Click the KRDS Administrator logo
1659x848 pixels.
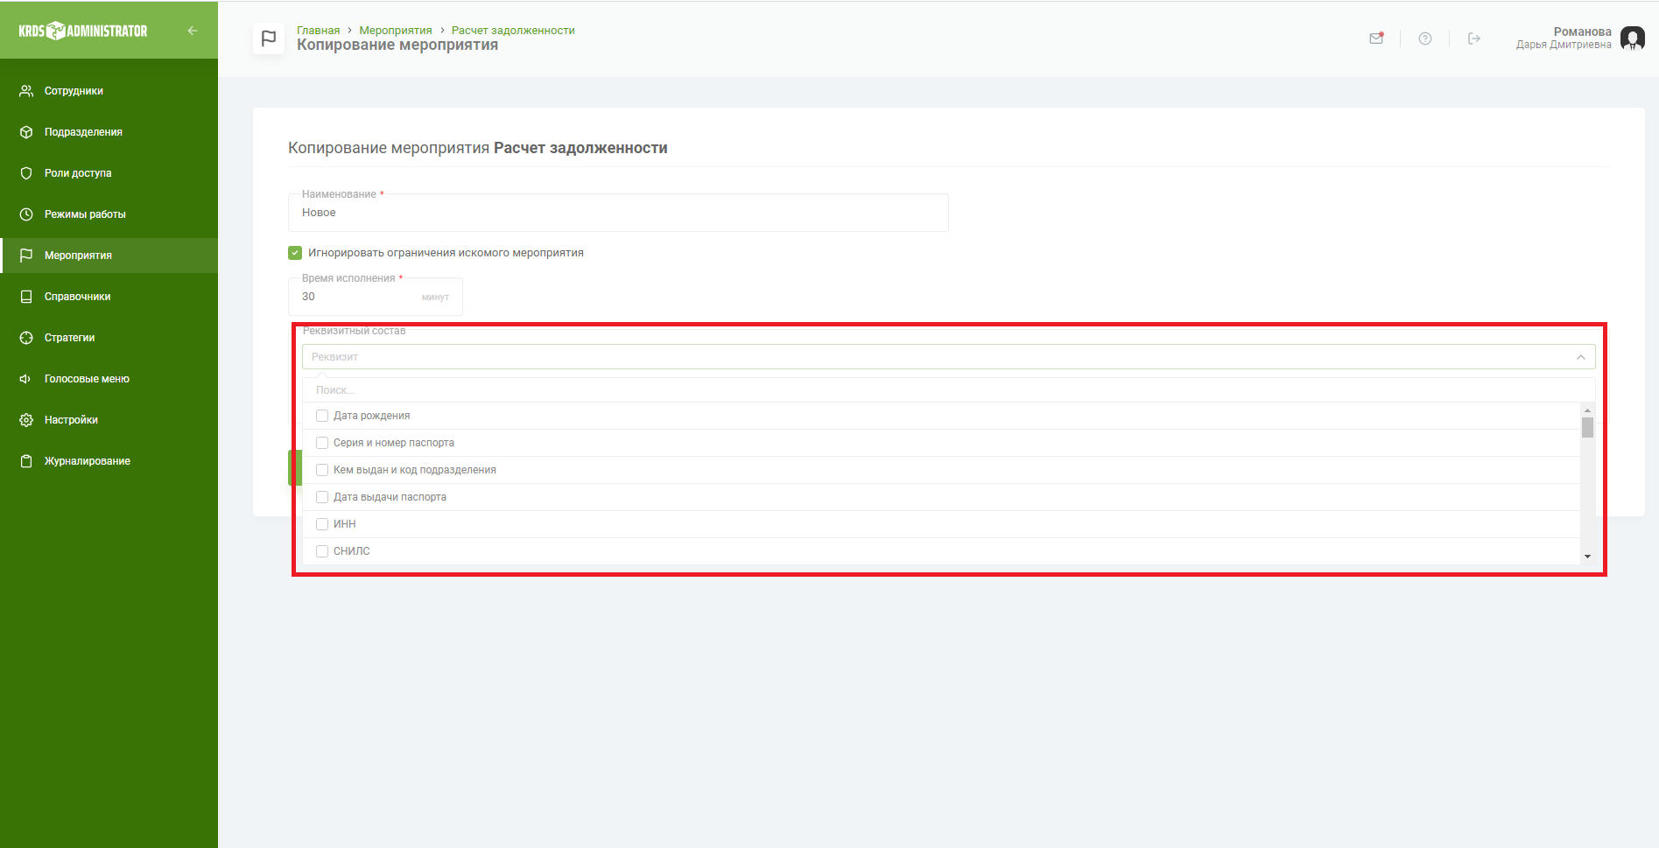pyautogui.click(x=83, y=31)
